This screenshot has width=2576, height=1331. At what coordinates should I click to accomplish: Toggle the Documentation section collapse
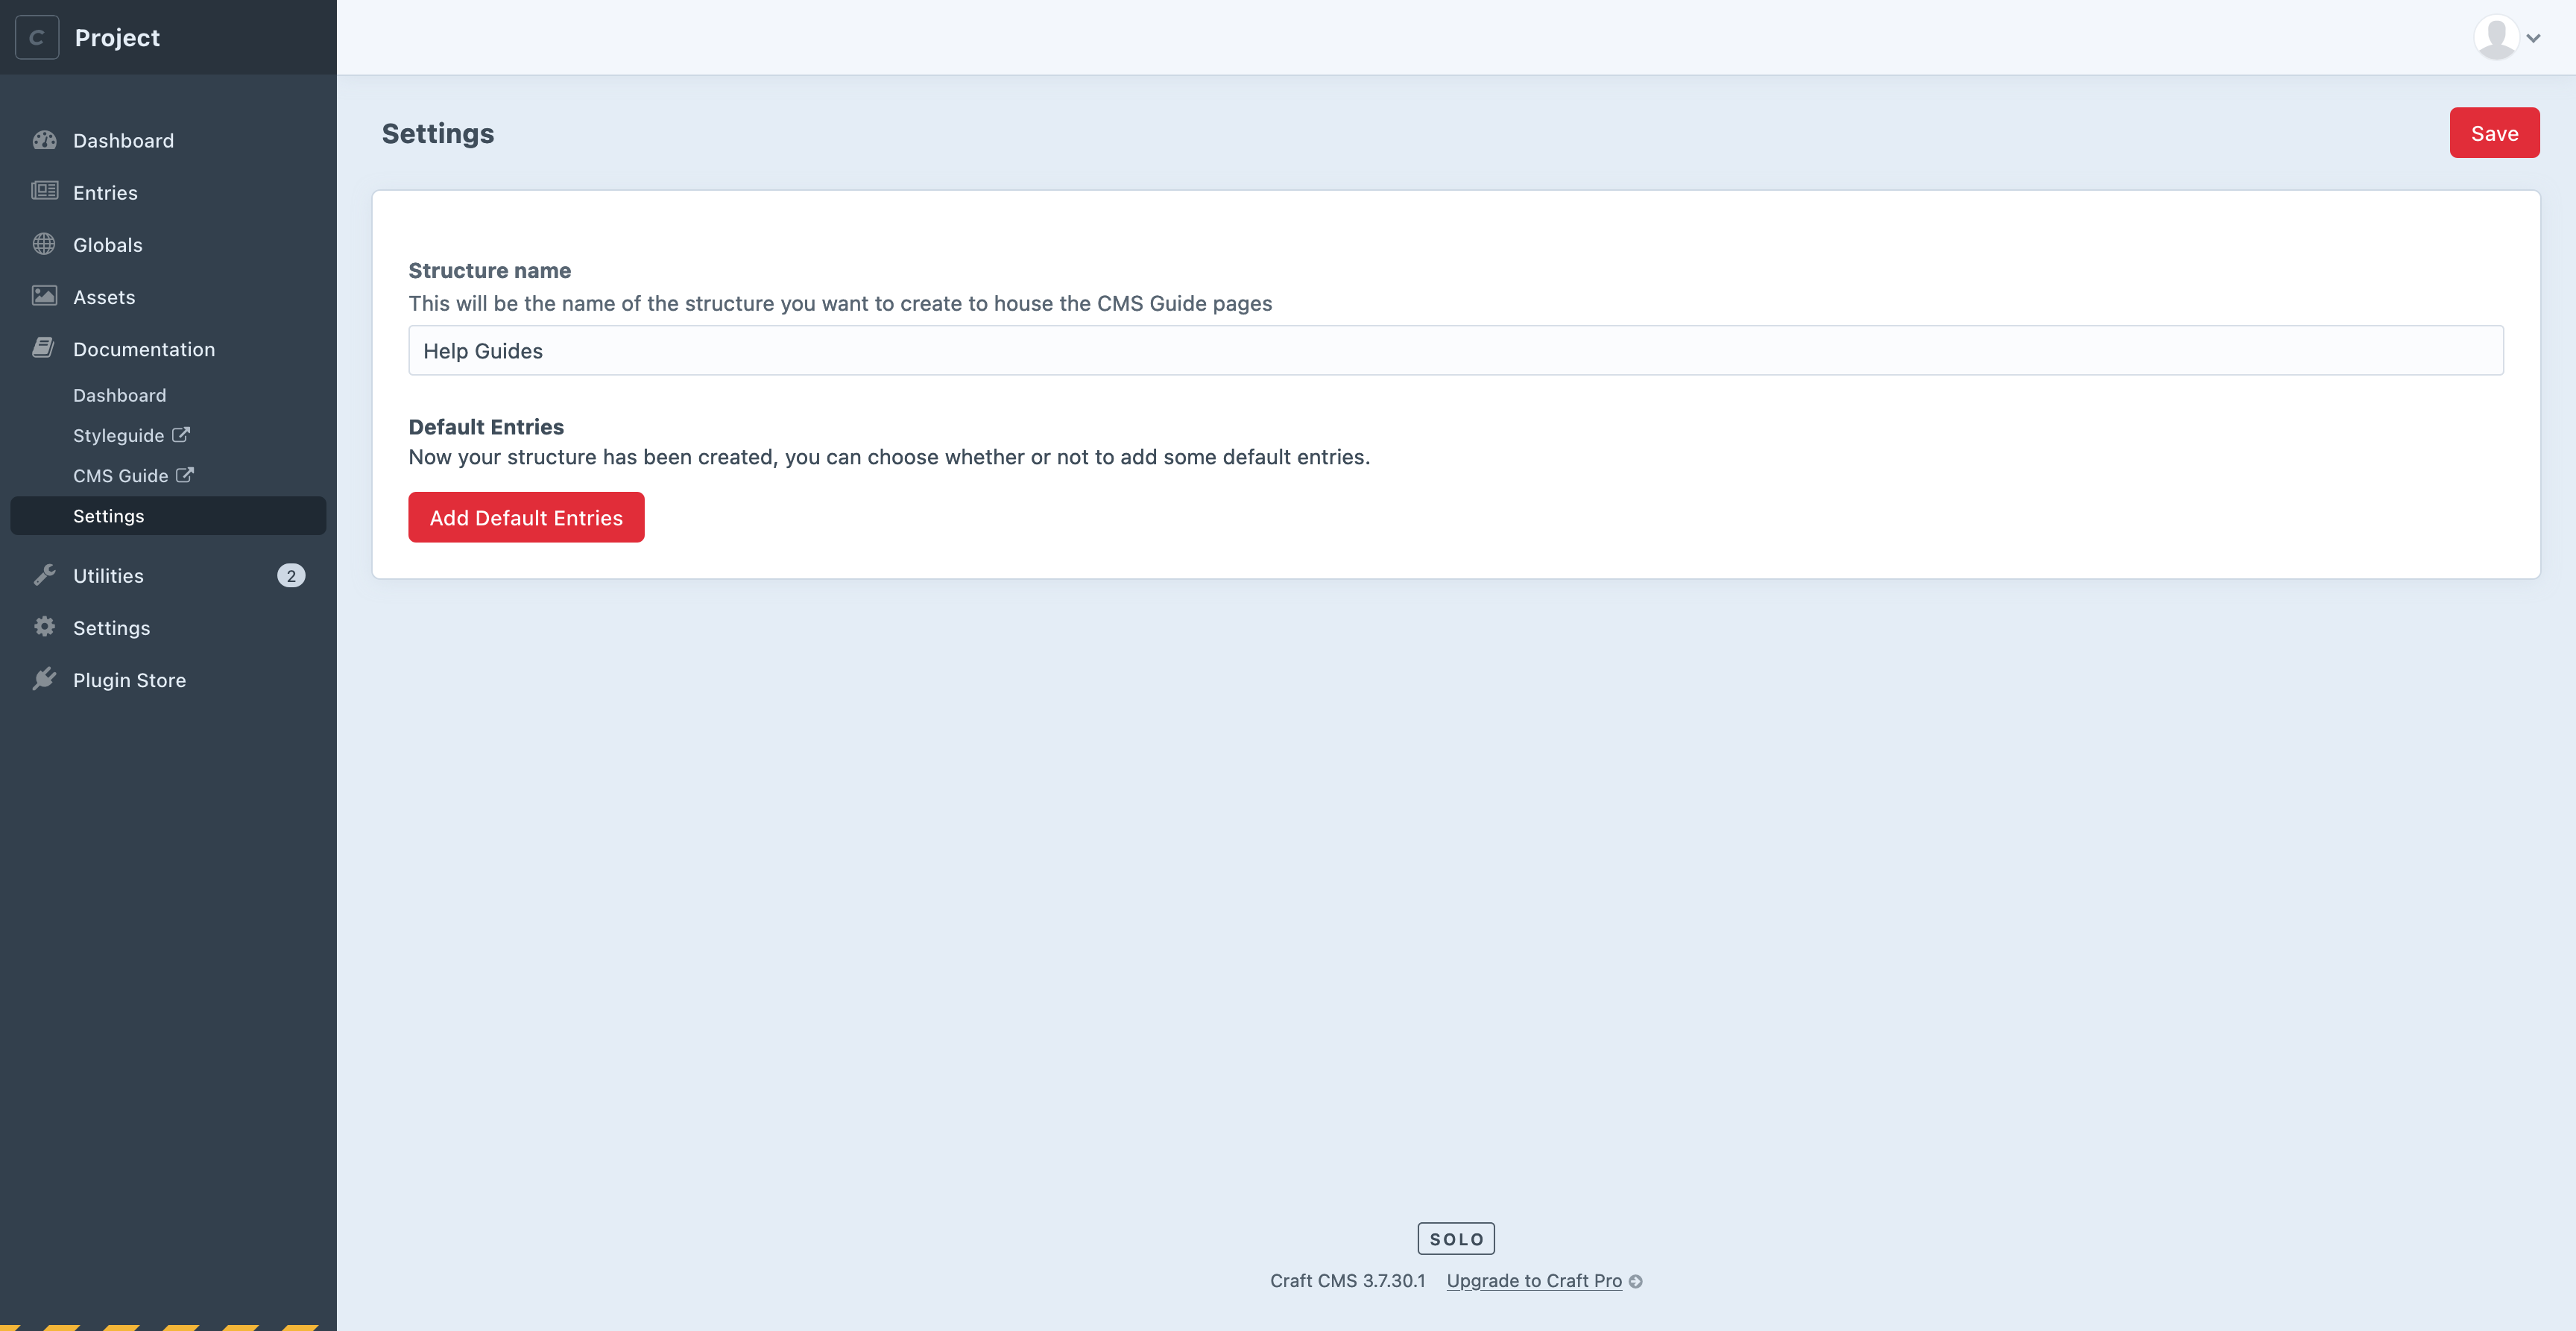pyautogui.click(x=142, y=350)
